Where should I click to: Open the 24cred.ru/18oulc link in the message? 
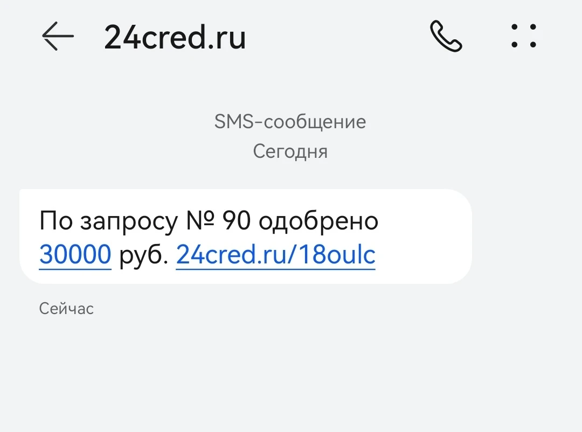coord(275,255)
